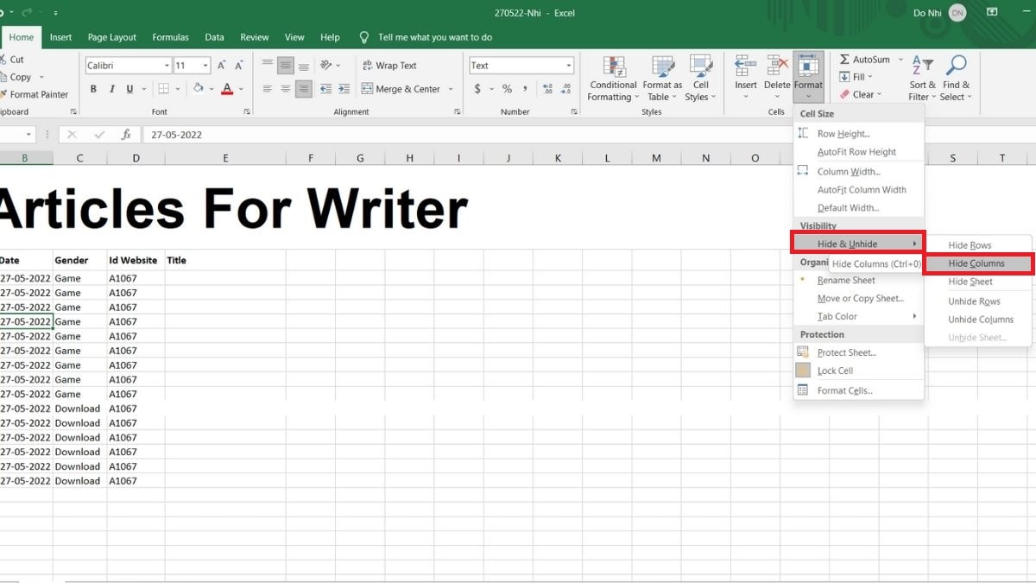
Task: Open Conditional Formatting options
Action: tap(613, 78)
